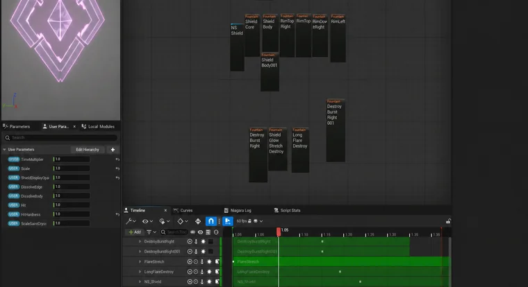Viewport: 528px width, 287px height.
Task: Click the lock icon at timeline right
Action: tap(448, 221)
